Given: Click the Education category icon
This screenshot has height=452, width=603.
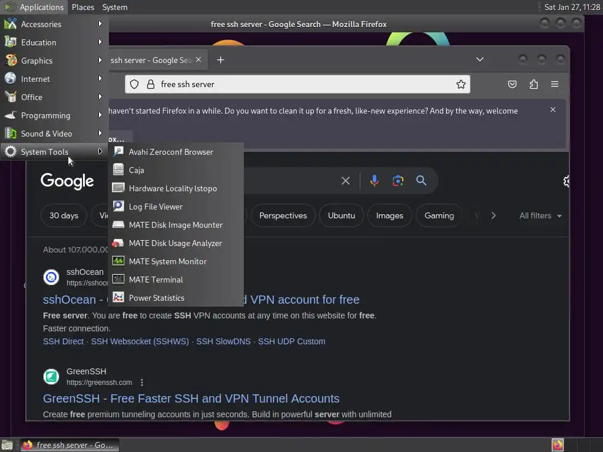Looking at the screenshot, I should coord(11,42).
